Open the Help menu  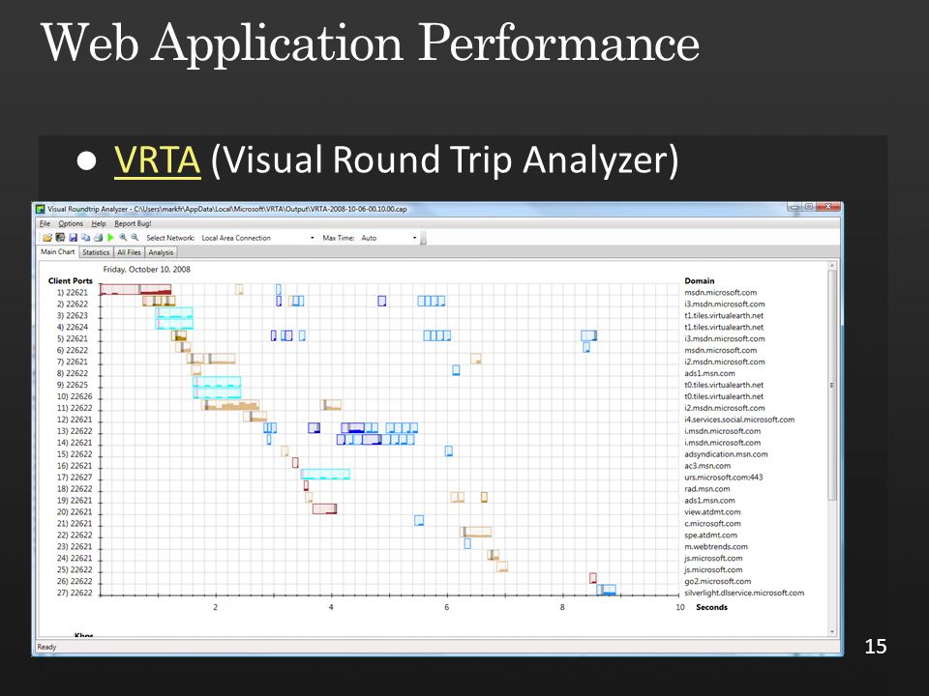click(99, 223)
